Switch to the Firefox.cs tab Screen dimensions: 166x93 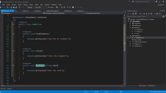(x=26, y=11)
